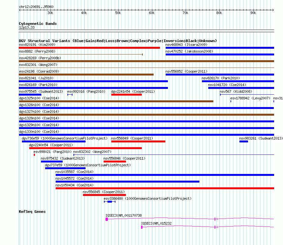Select the nsv975432 (Sudmant2013) label
The width and height of the screenshot is (283, 245).
(63, 158)
